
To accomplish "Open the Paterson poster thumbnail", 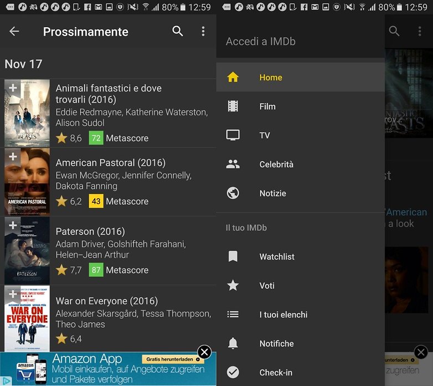I will click(27, 250).
